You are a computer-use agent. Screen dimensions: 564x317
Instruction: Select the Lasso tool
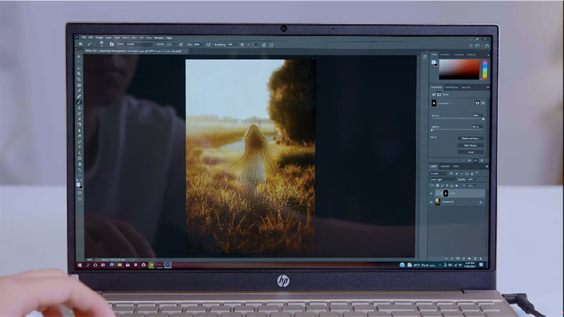click(79, 68)
